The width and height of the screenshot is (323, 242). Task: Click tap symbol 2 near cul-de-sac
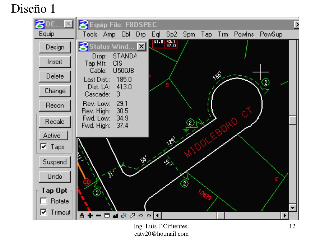click(x=266, y=82)
